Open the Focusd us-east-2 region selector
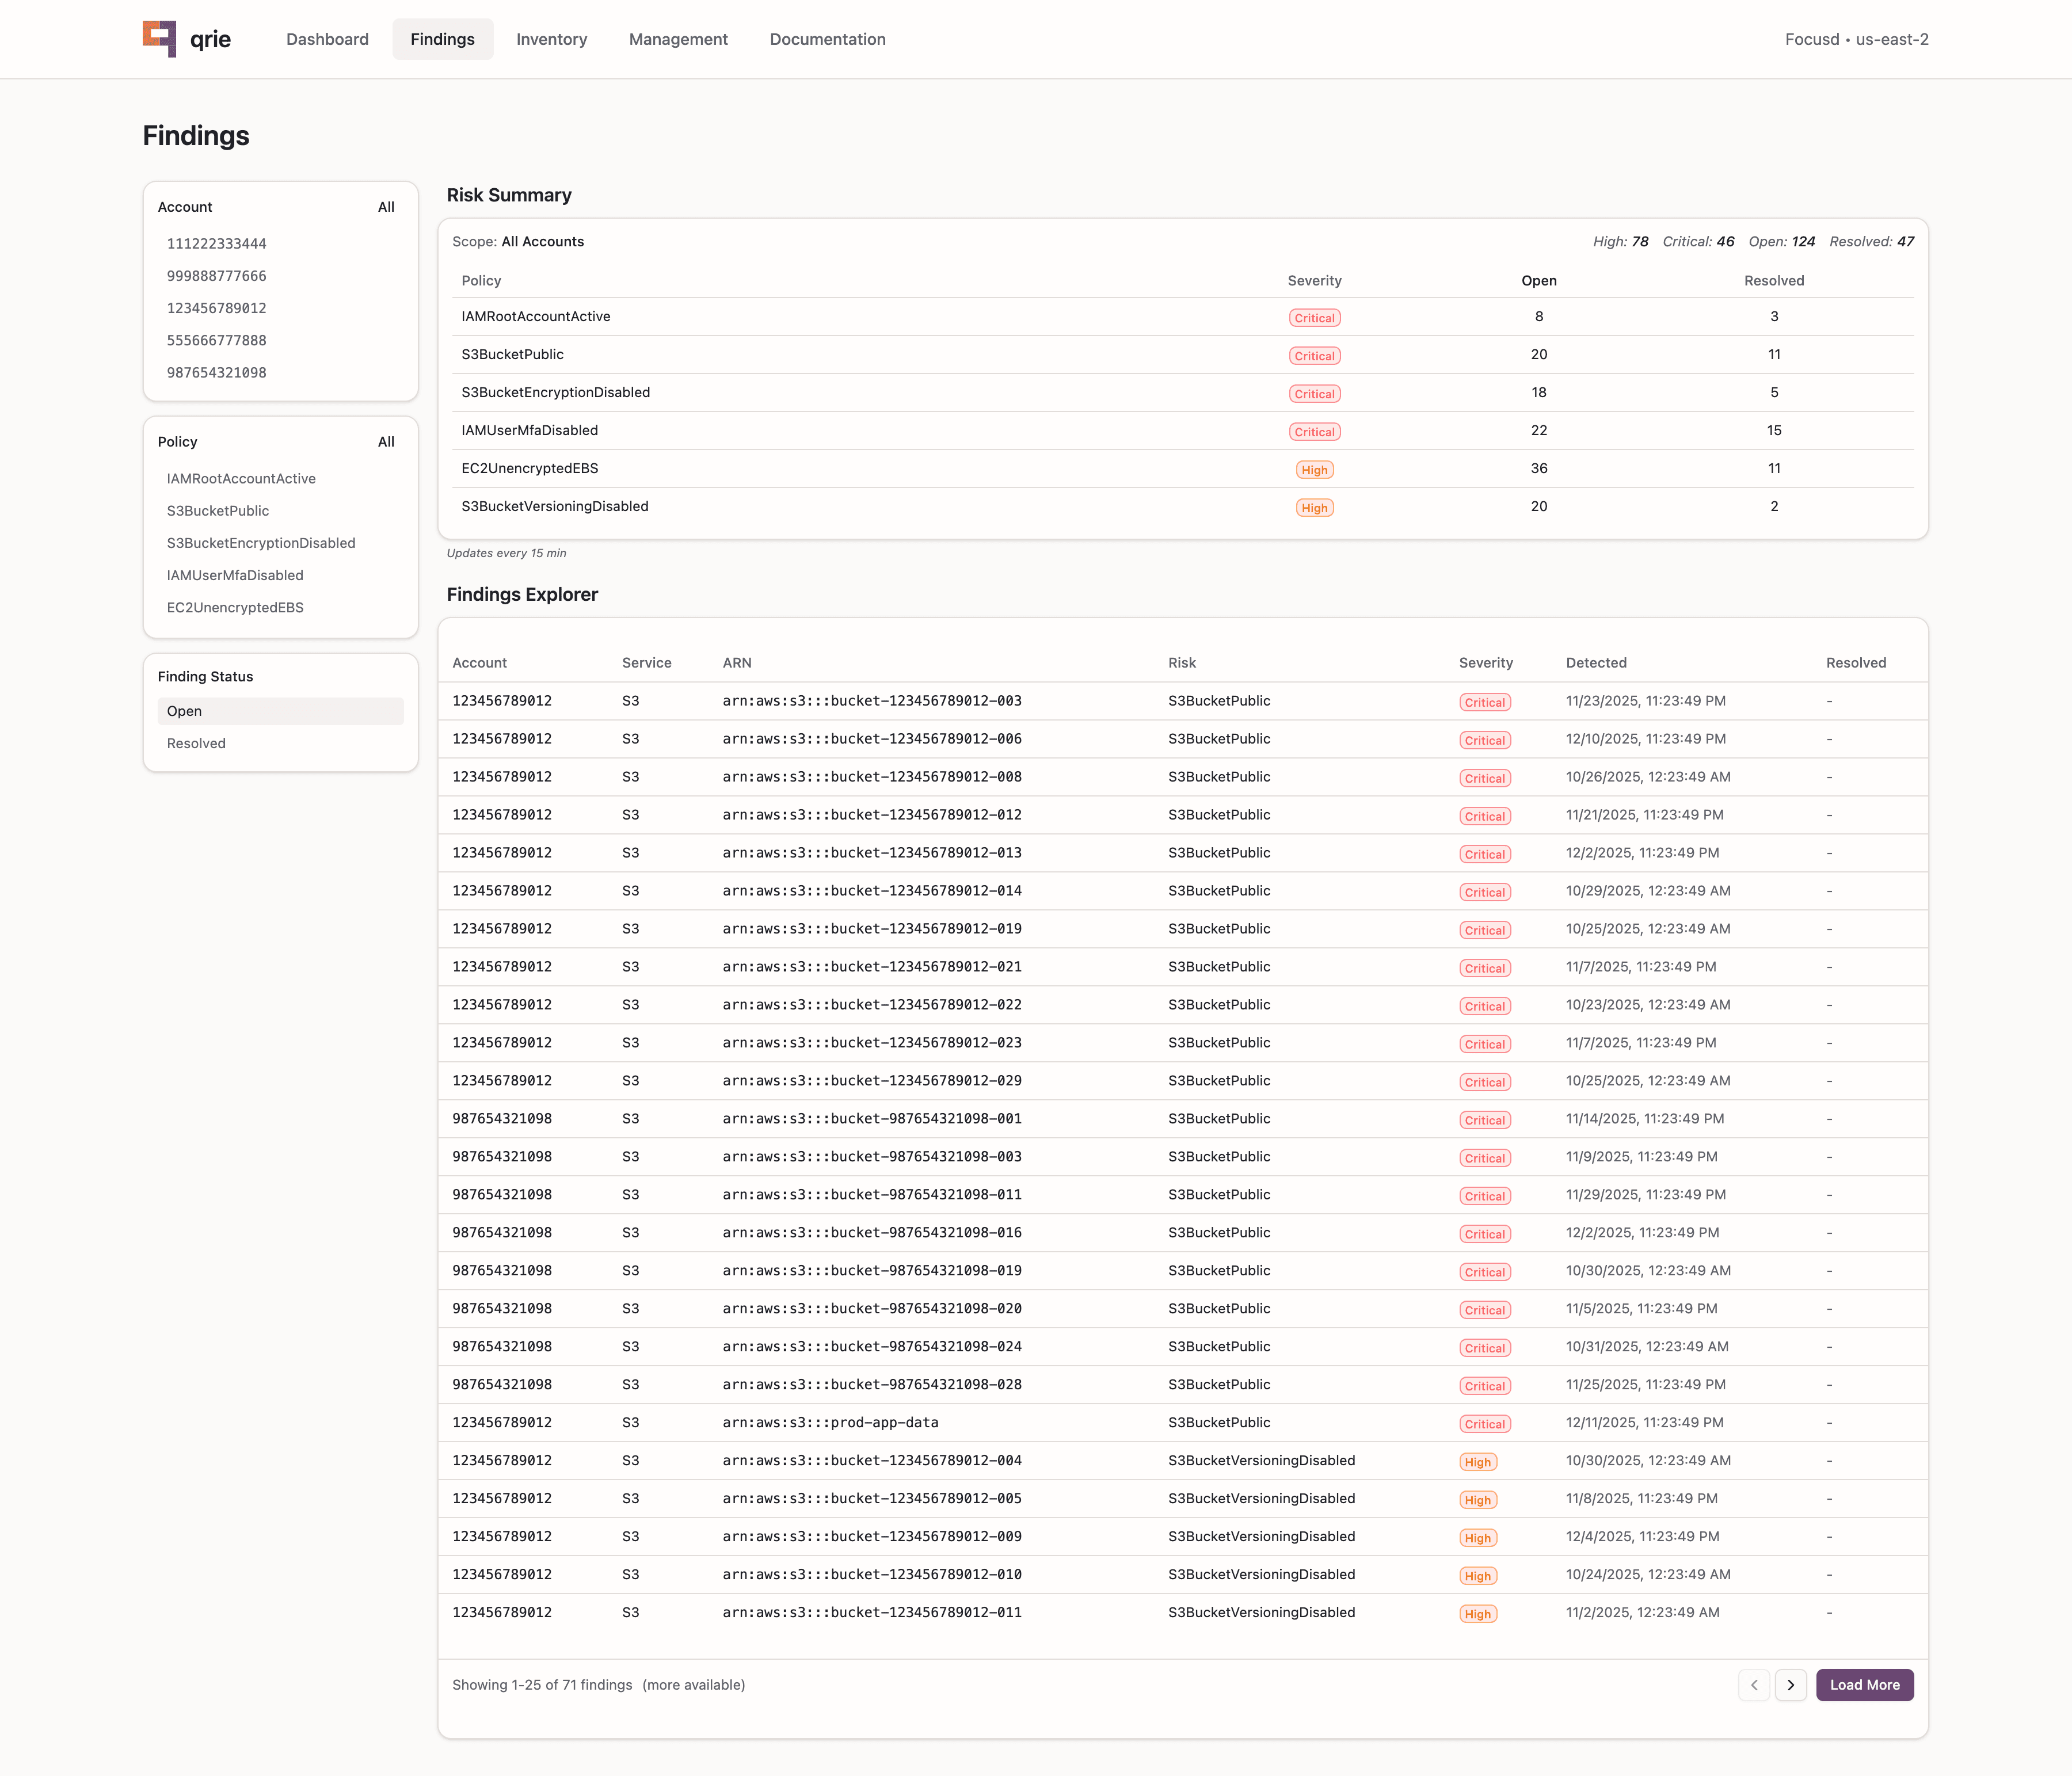This screenshot has width=2072, height=1776. coord(1856,39)
